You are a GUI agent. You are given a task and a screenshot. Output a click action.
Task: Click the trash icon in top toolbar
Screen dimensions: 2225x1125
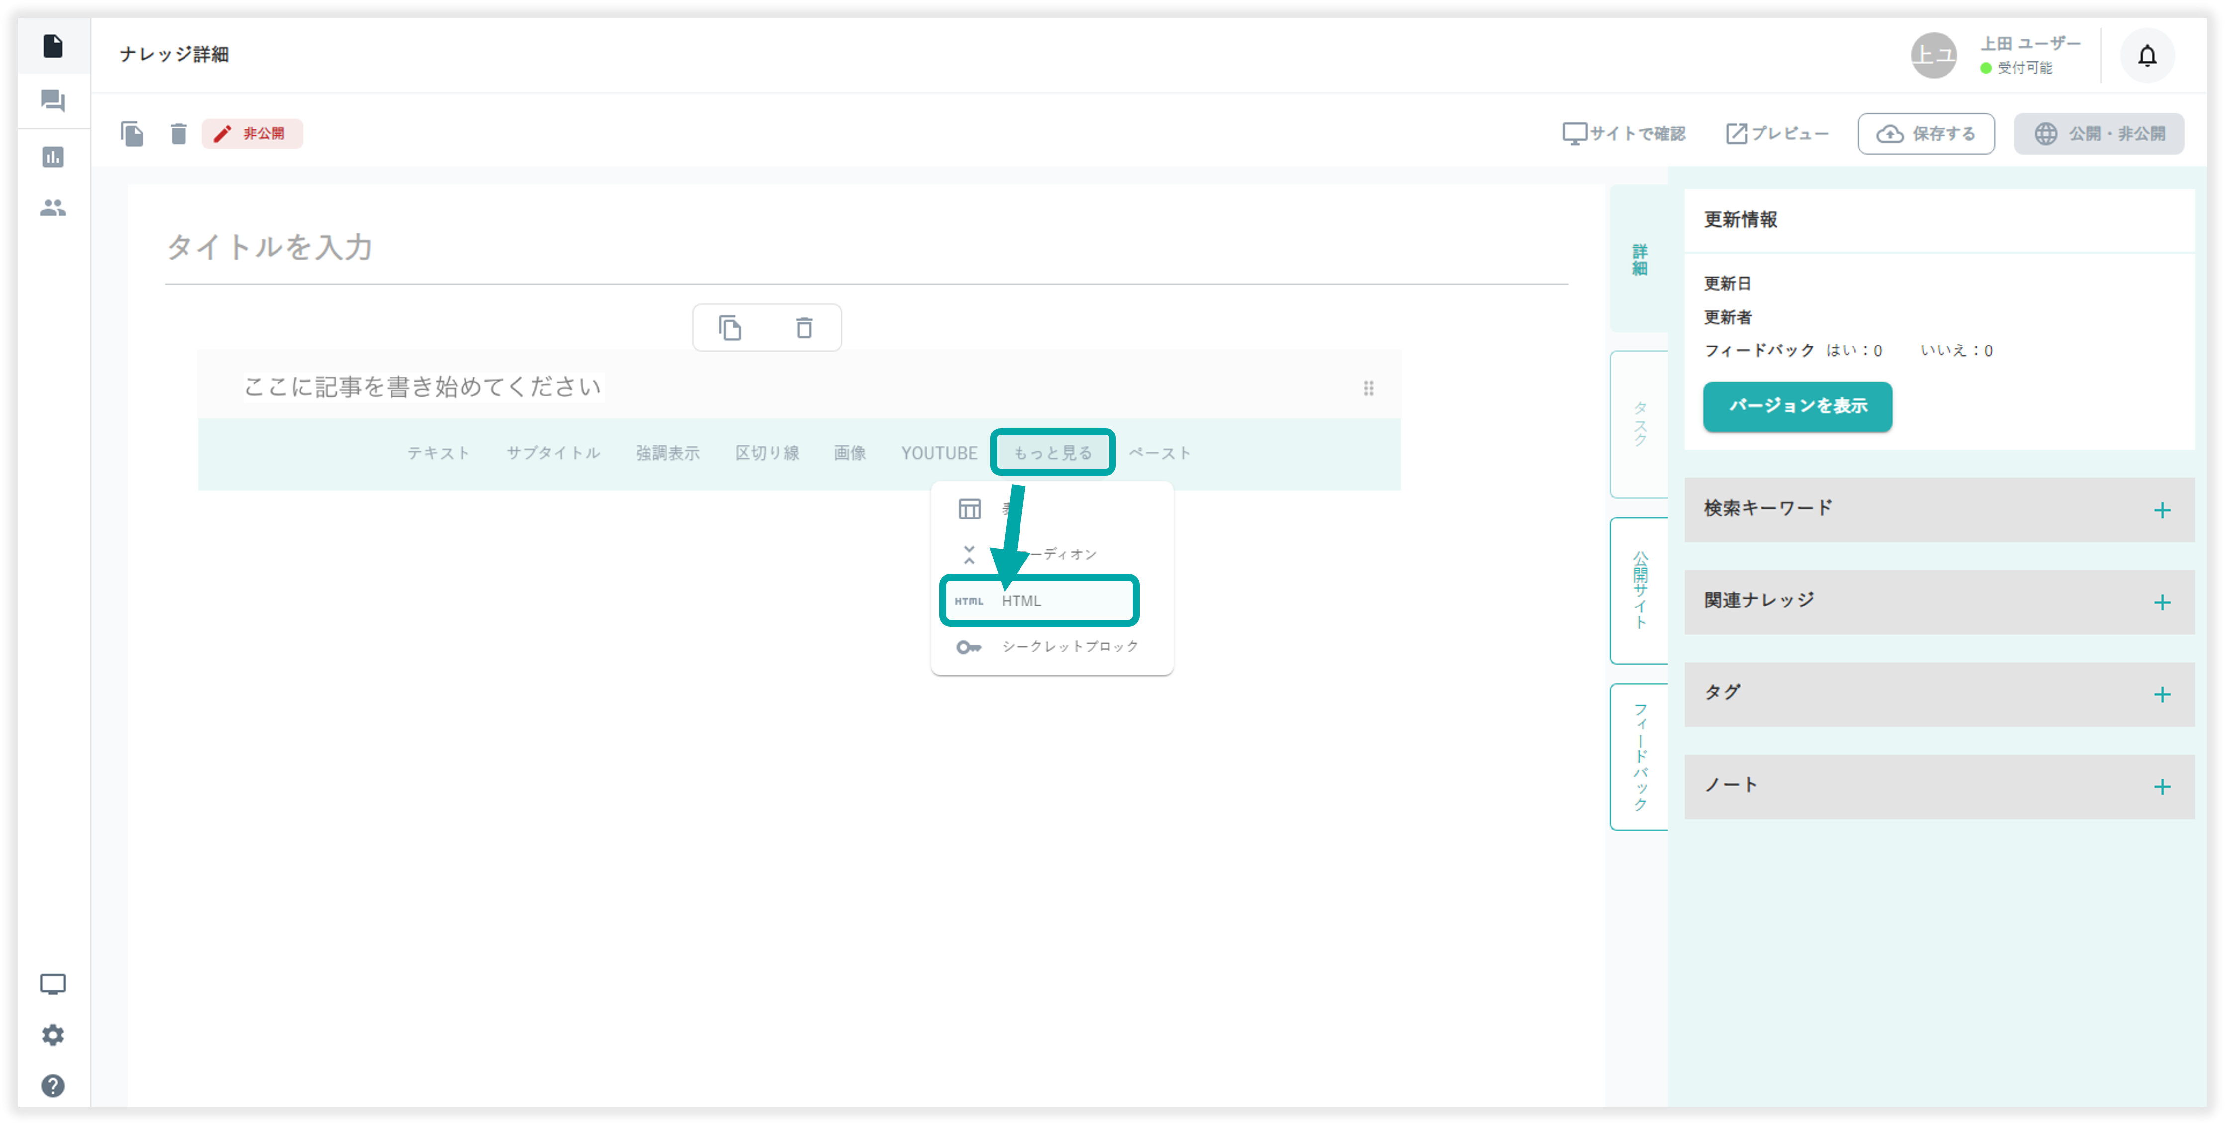tap(179, 134)
